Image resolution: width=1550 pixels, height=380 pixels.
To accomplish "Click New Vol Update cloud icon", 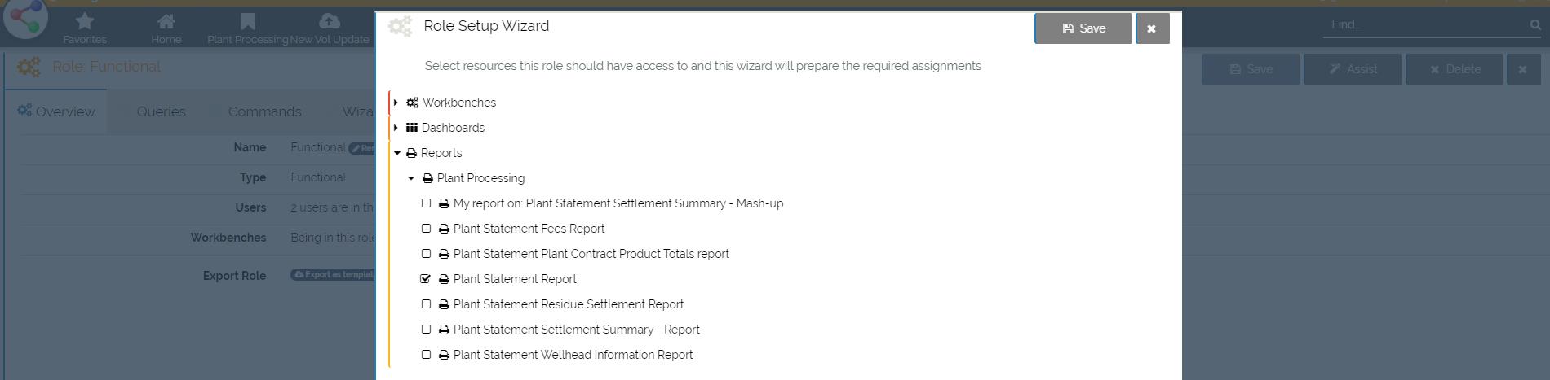I will coord(330,21).
